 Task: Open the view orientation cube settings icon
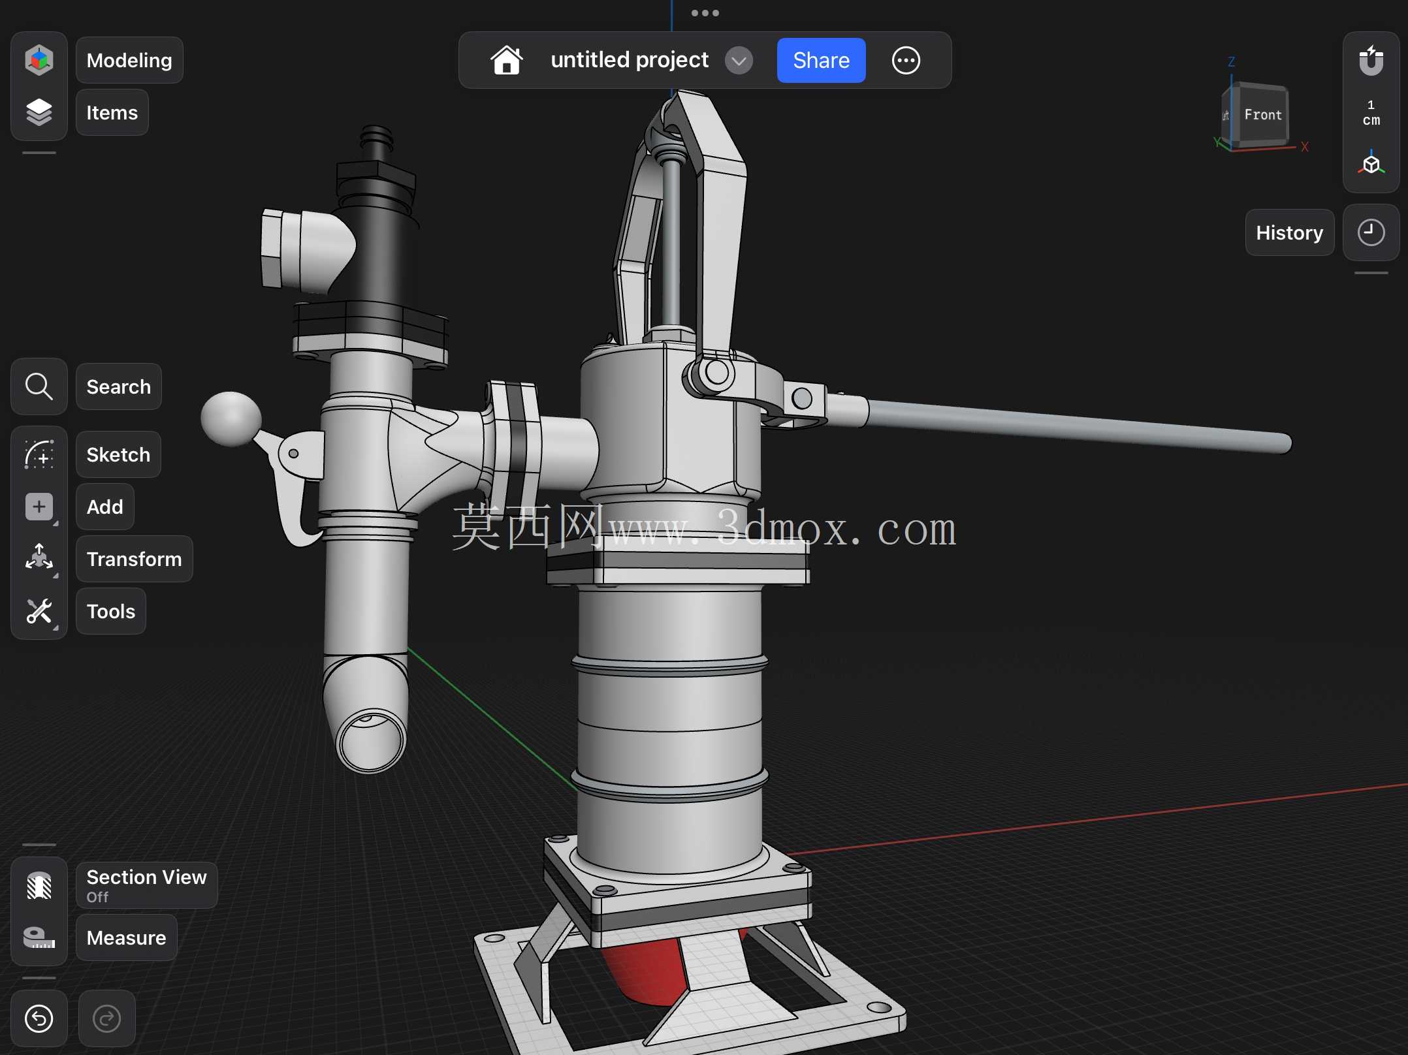coord(1371,163)
